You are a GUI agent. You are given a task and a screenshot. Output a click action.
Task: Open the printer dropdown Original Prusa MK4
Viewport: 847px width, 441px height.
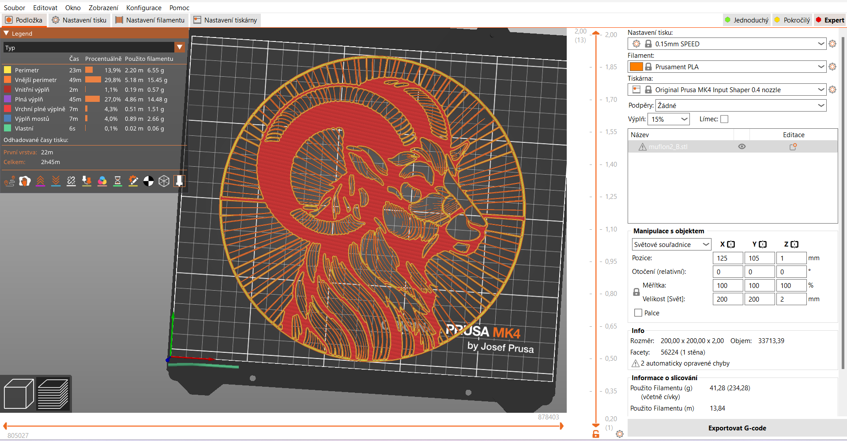727,90
